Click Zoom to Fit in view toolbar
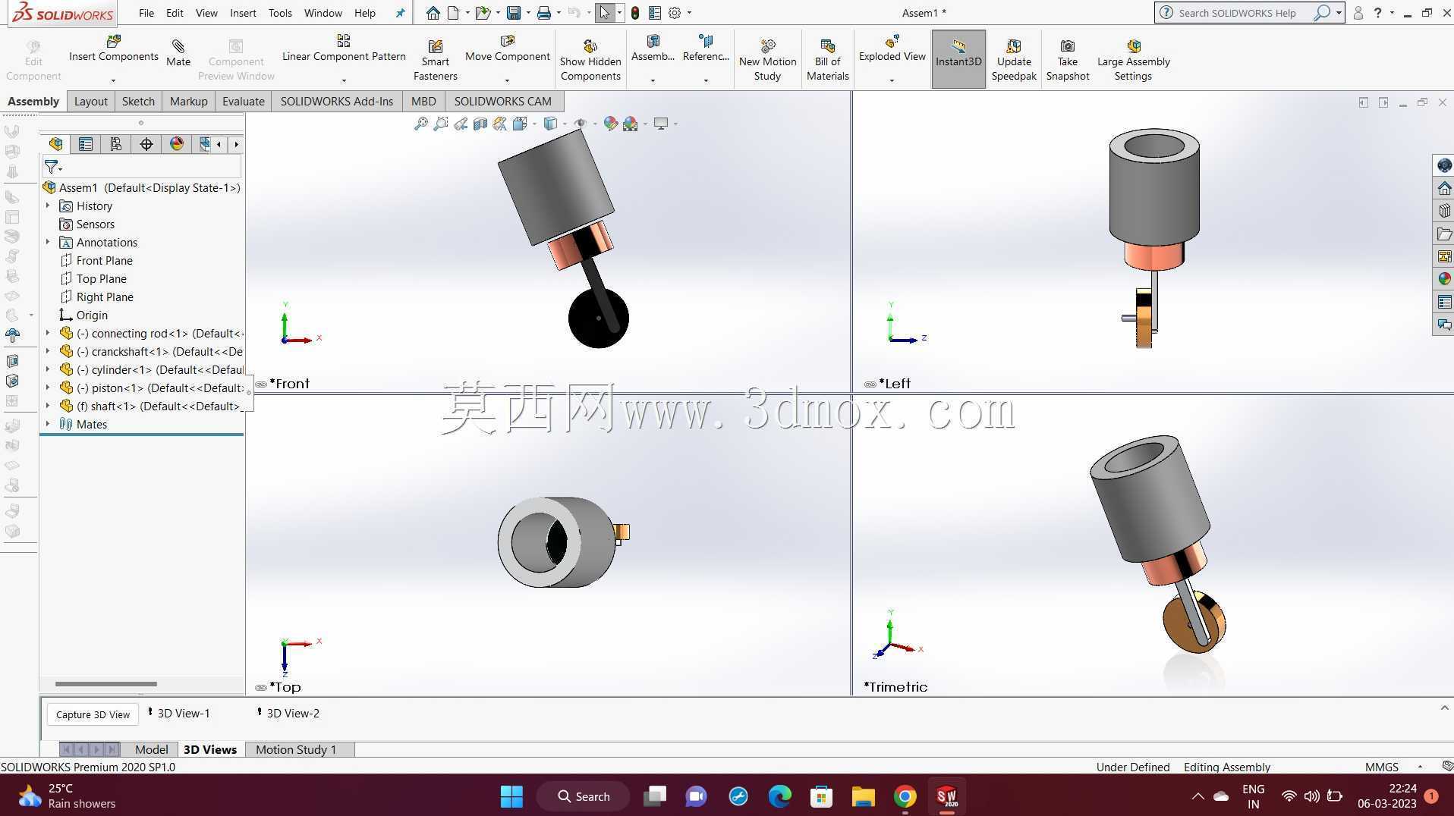Image resolution: width=1454 pixels, height=816 pixels. point(420,124)
